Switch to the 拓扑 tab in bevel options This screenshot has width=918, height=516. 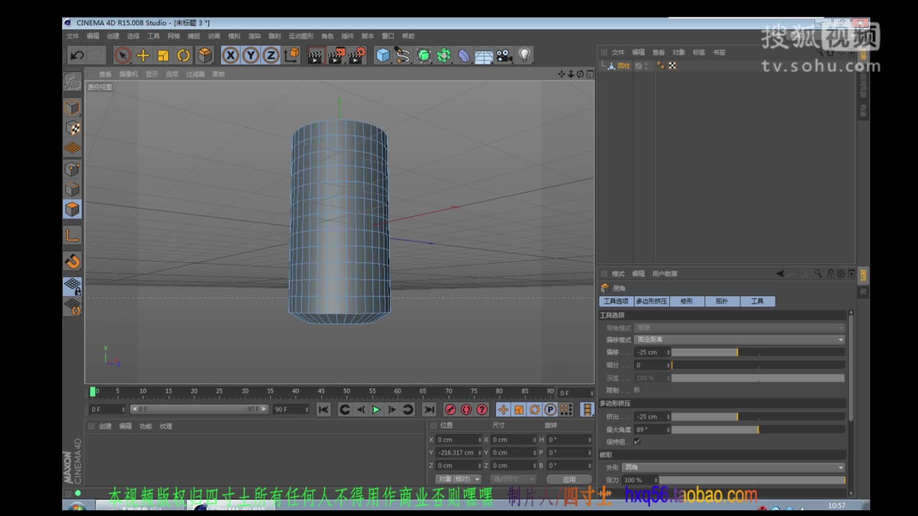722,301
